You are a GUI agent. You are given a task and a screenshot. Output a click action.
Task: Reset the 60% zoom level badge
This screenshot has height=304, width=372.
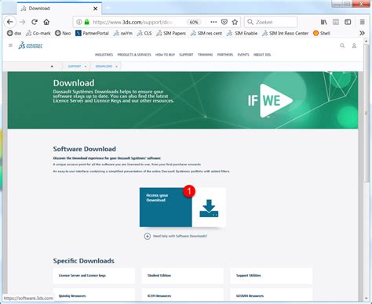click(x=194, y=22)
